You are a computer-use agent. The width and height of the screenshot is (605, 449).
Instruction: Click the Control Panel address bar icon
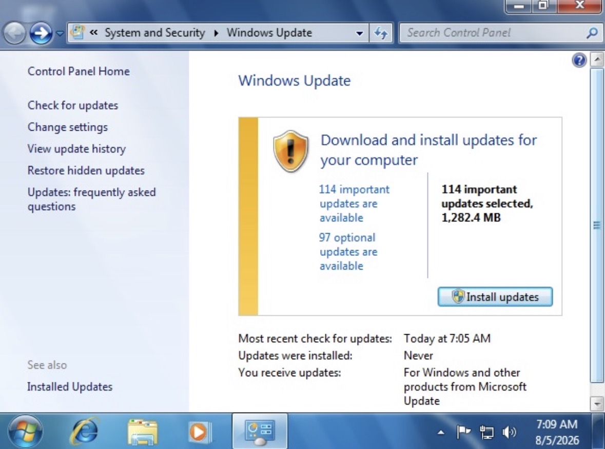pos(77,32)
